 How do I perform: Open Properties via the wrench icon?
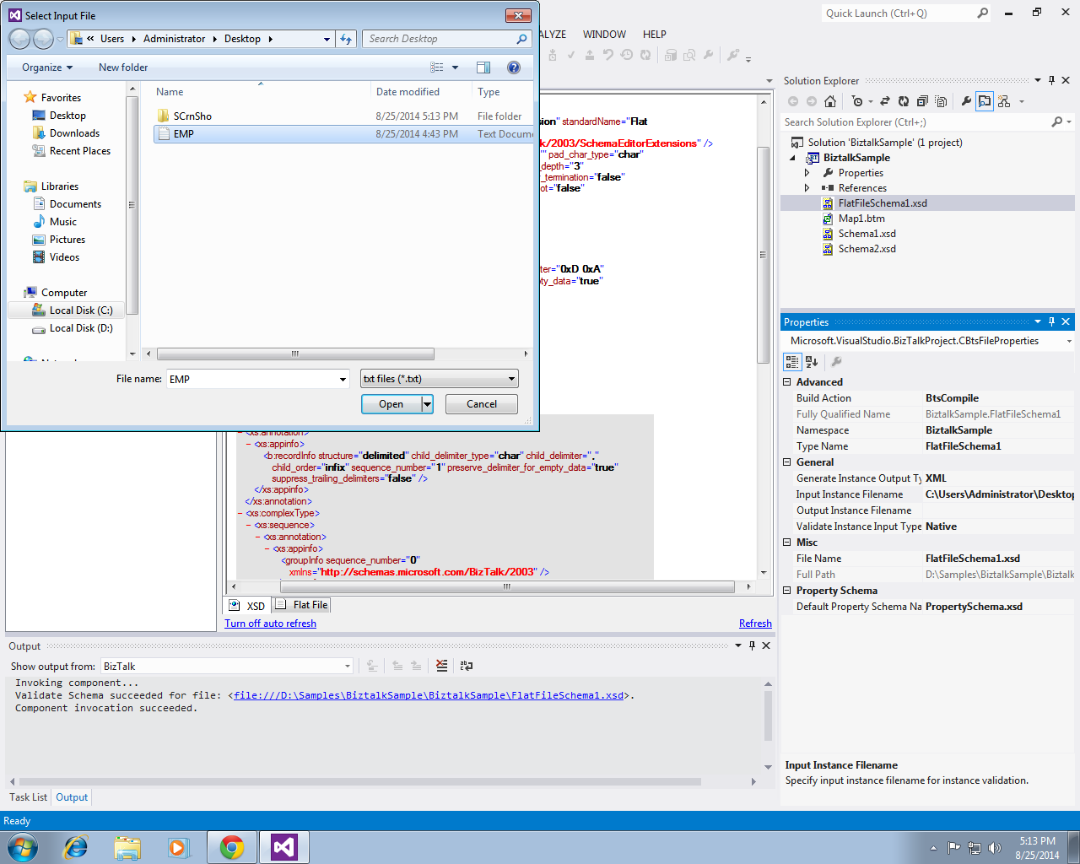(967, 101)
